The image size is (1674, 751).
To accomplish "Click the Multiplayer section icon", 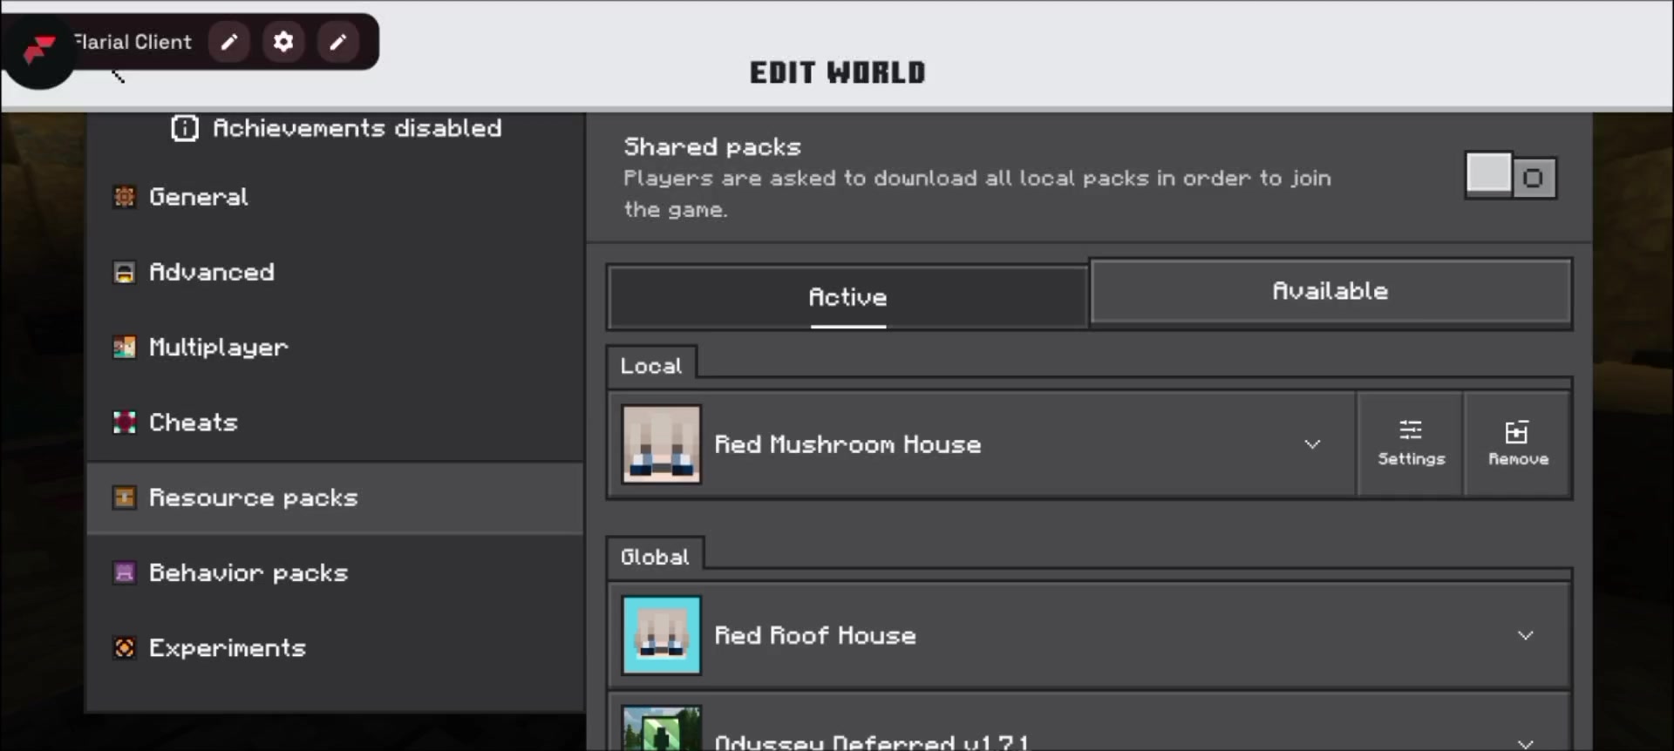I will click(x=125, y=347).
